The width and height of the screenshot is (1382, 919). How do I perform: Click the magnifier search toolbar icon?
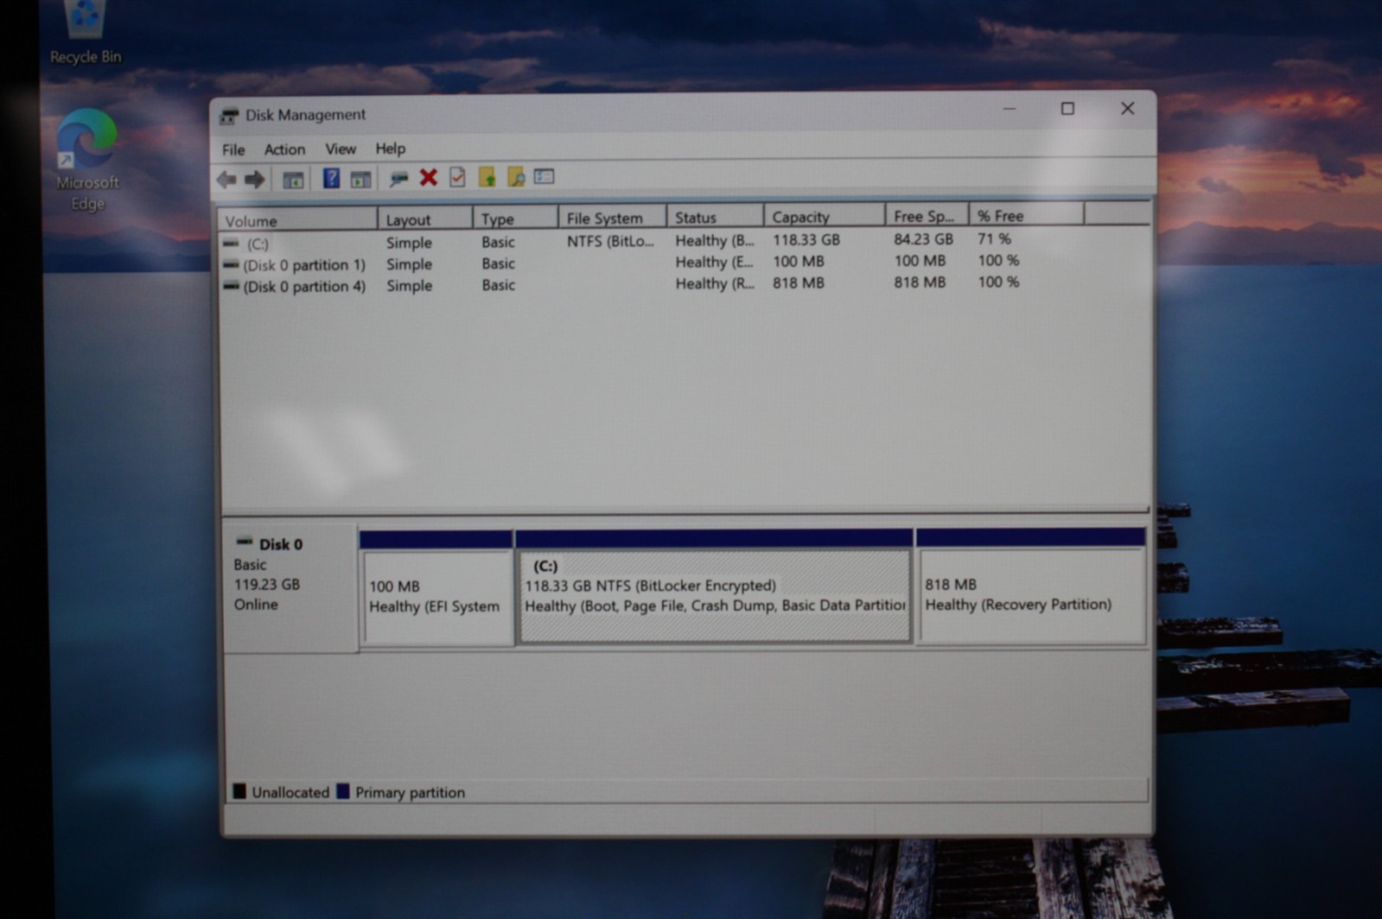[x=516, y=177]
